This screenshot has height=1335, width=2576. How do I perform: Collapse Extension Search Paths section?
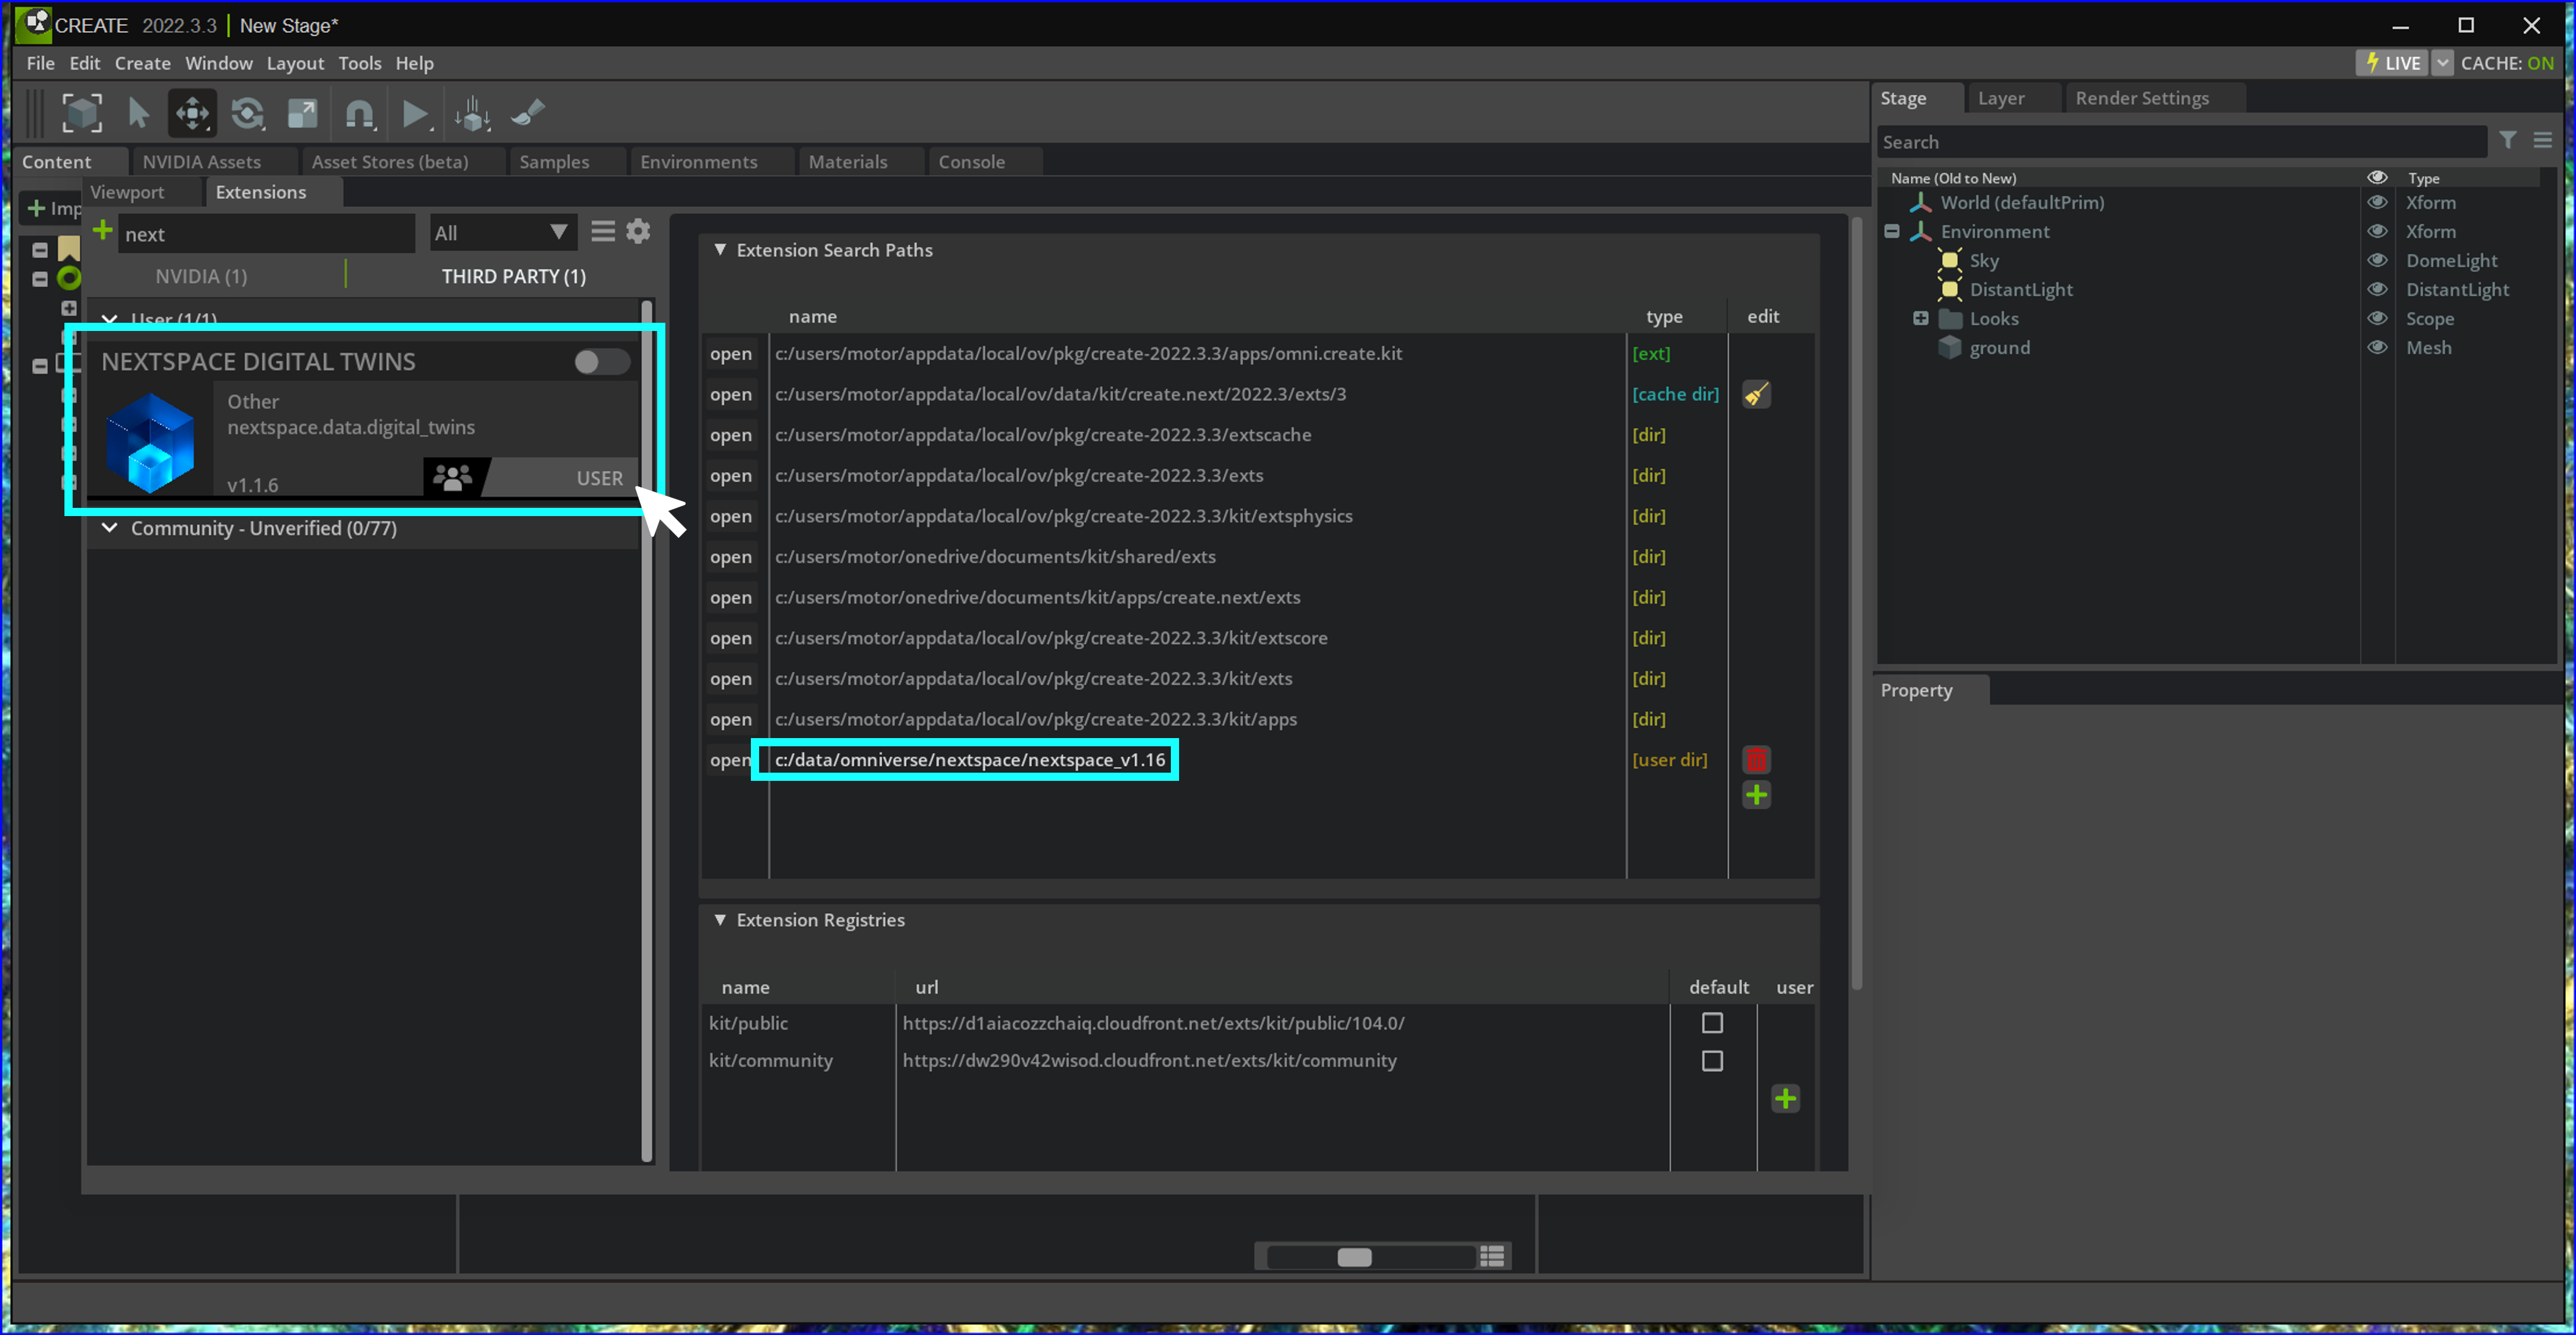pos(720,250)
